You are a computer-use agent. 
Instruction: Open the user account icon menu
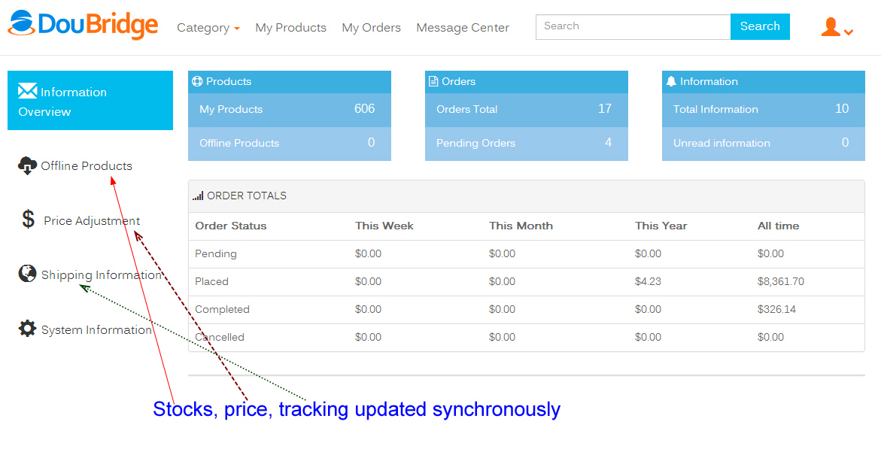tap(831, 27)
